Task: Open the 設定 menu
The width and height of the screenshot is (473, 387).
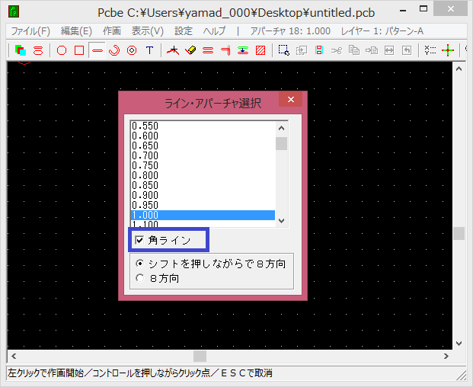Action: (x=184, y=31)
